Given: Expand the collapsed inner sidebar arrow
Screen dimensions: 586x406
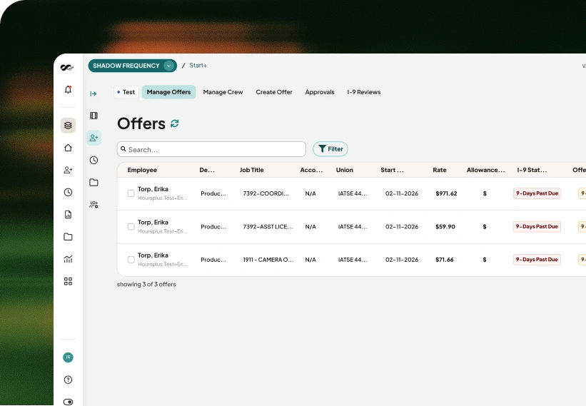Looking at the screenshot, I should point(94,93).
